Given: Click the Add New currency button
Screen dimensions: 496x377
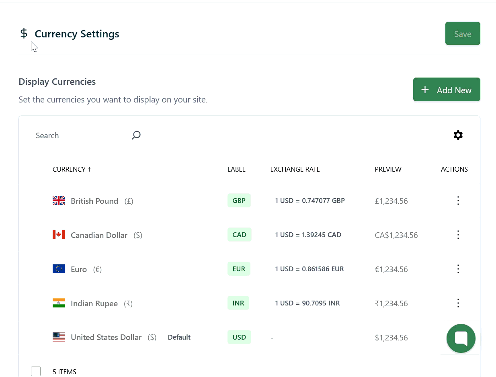Looking at the screenshot, I should coord(446,90).
